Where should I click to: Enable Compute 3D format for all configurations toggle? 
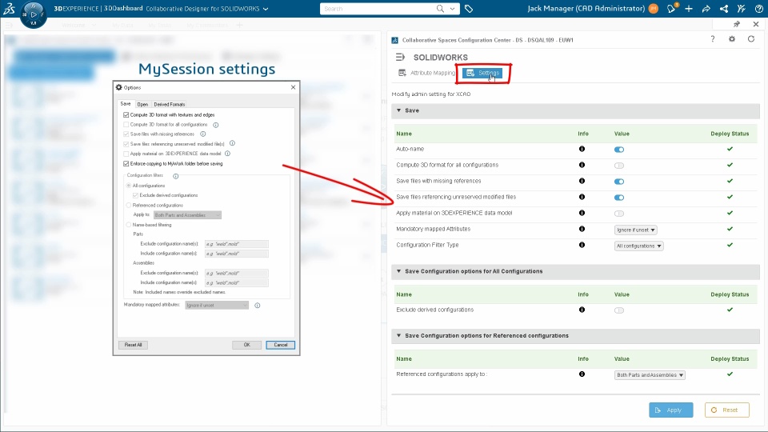619,166
